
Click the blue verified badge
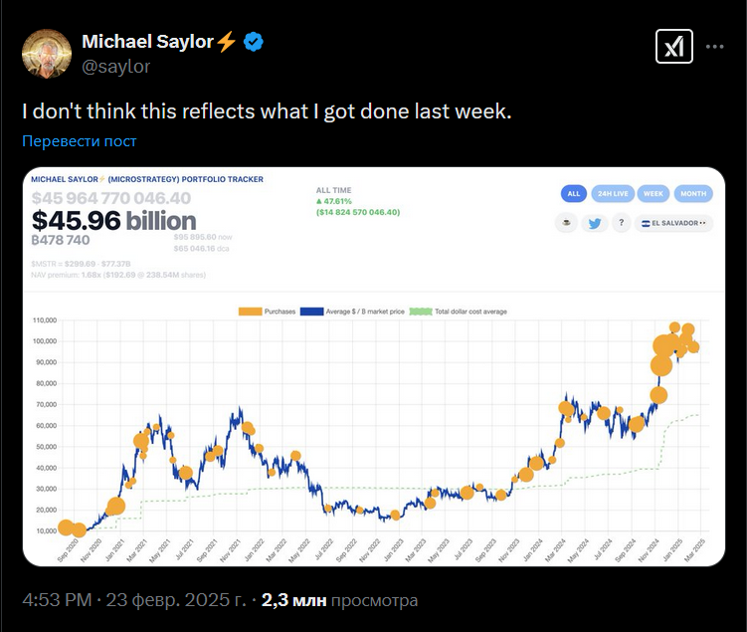(255, 42)
